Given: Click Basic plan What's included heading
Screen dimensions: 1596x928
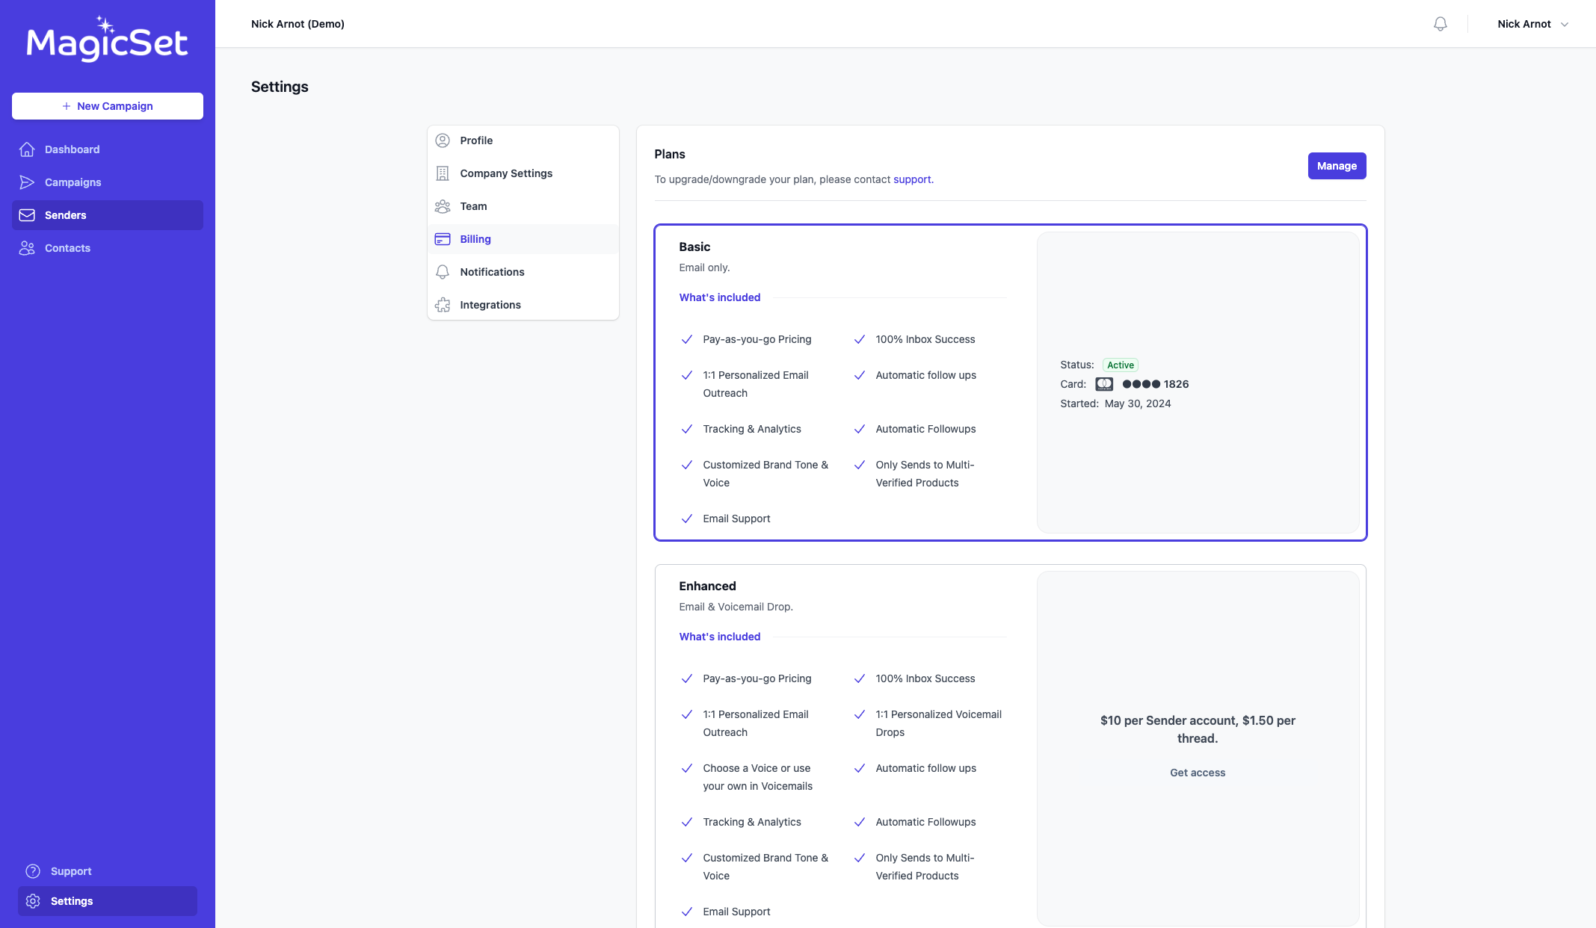Looking at the screenshot, I should click(720, 297).
